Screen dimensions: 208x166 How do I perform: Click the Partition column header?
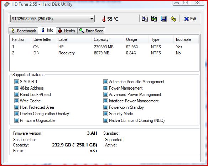pyautogui.click(x=20, y=39)
